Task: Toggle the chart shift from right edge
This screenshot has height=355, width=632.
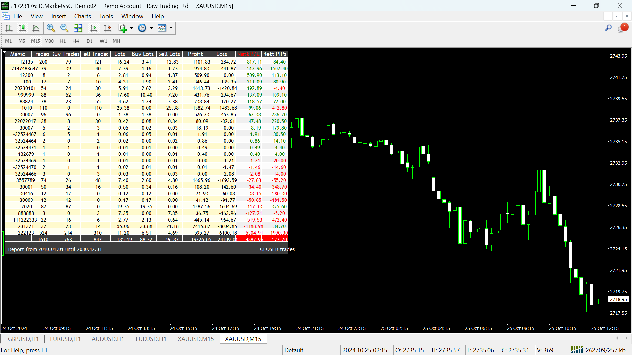Action: (107, 28)
